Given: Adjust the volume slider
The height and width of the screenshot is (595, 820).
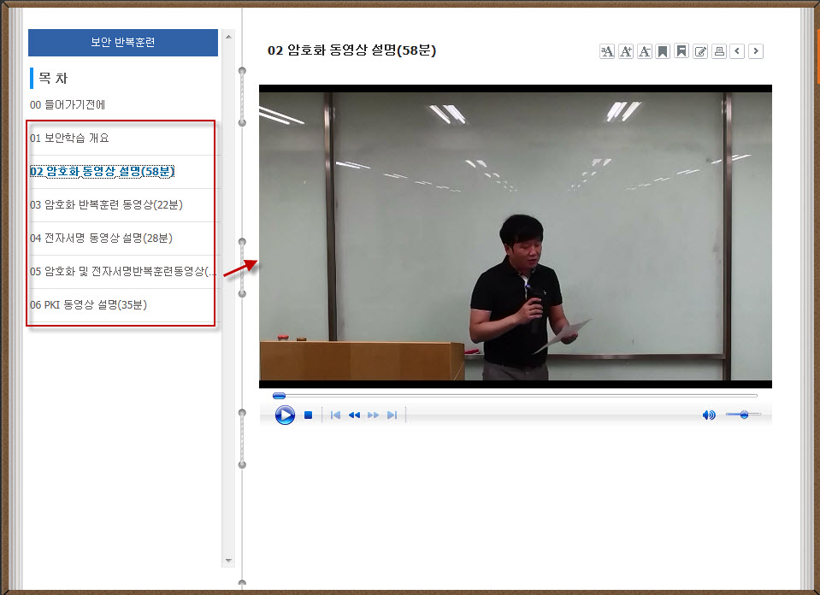Looking at the screenshot, I should [743, 415].
